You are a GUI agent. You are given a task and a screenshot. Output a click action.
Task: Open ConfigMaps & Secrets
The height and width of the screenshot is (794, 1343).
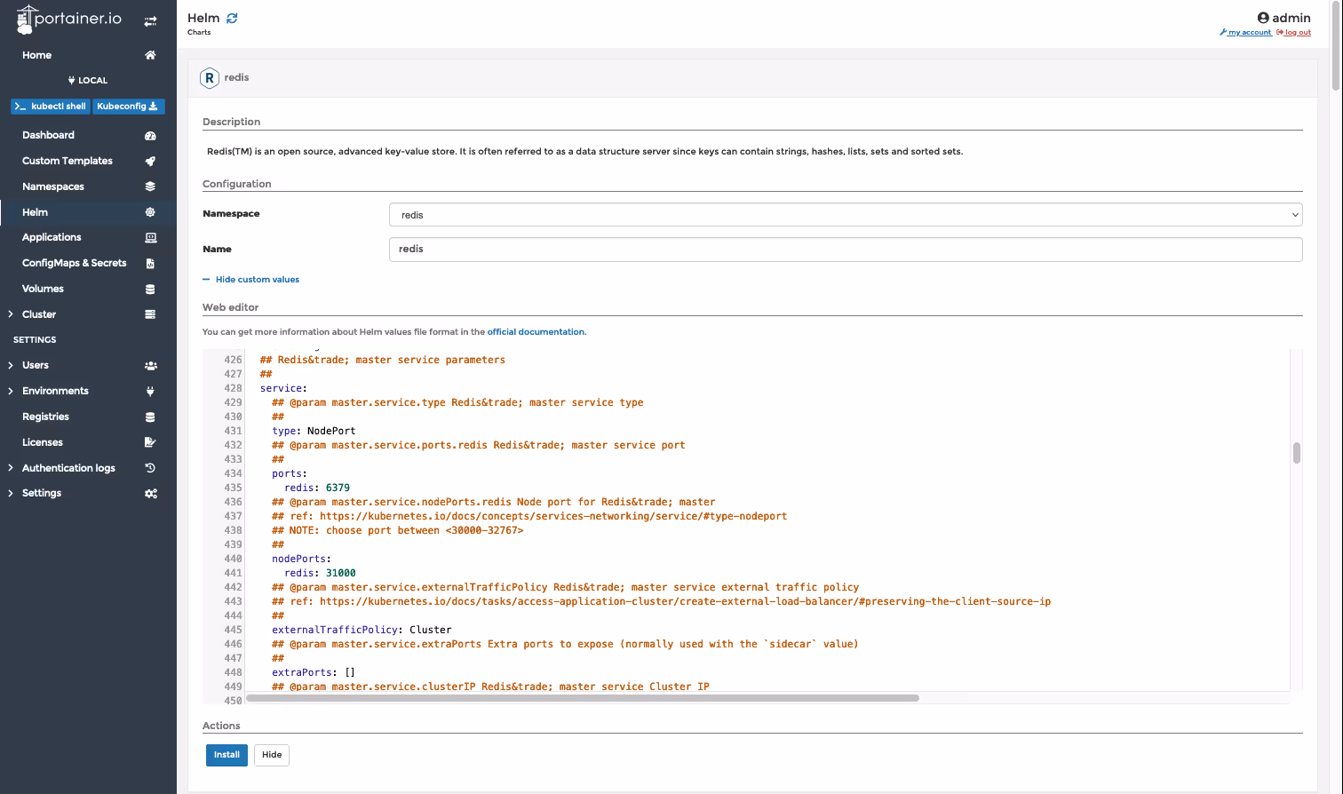75,263
